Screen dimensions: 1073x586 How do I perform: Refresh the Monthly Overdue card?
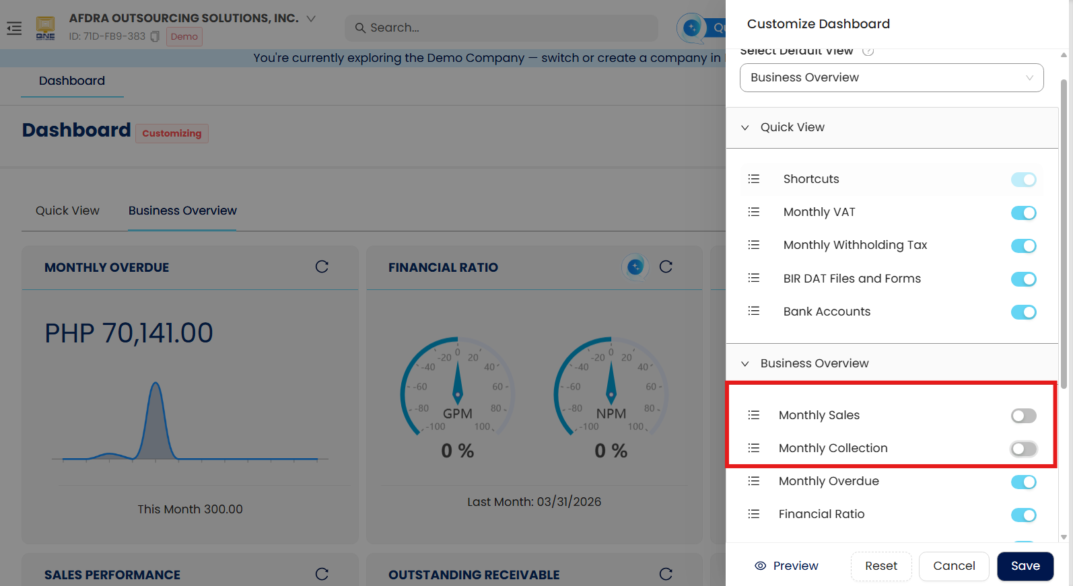point(322,267)
